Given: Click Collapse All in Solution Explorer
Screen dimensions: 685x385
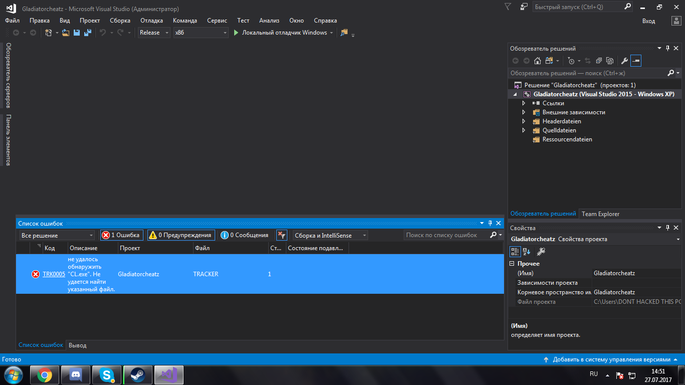Looking at the screenshot, I should click(599, 61).
